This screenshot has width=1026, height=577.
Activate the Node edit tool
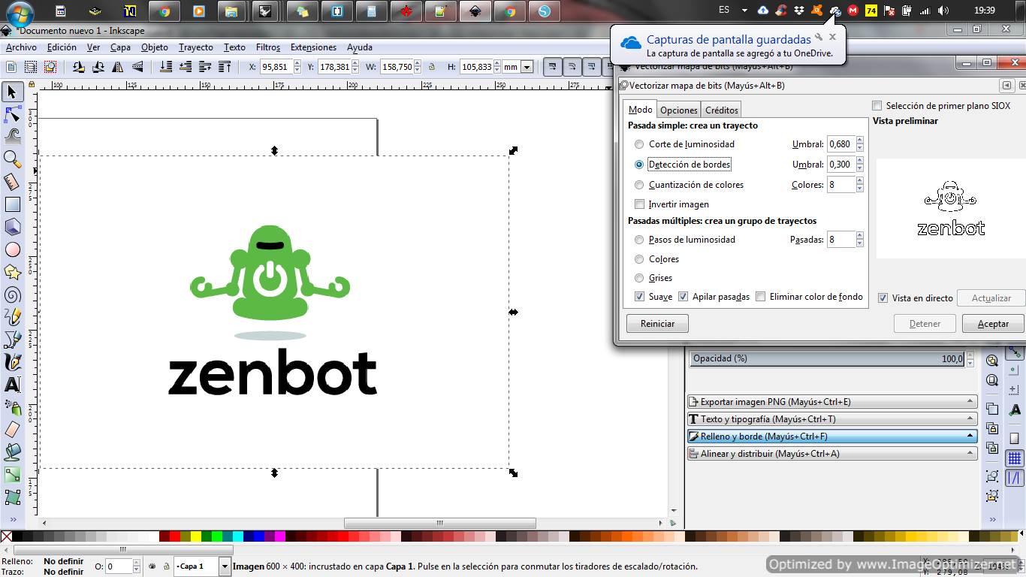click(12, 114)
